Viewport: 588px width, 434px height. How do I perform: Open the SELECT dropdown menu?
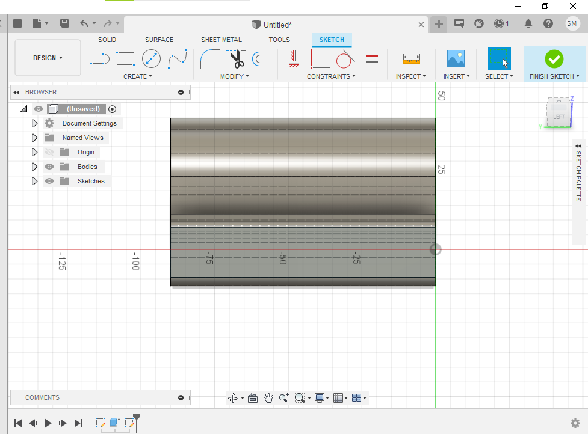(499, 76)
